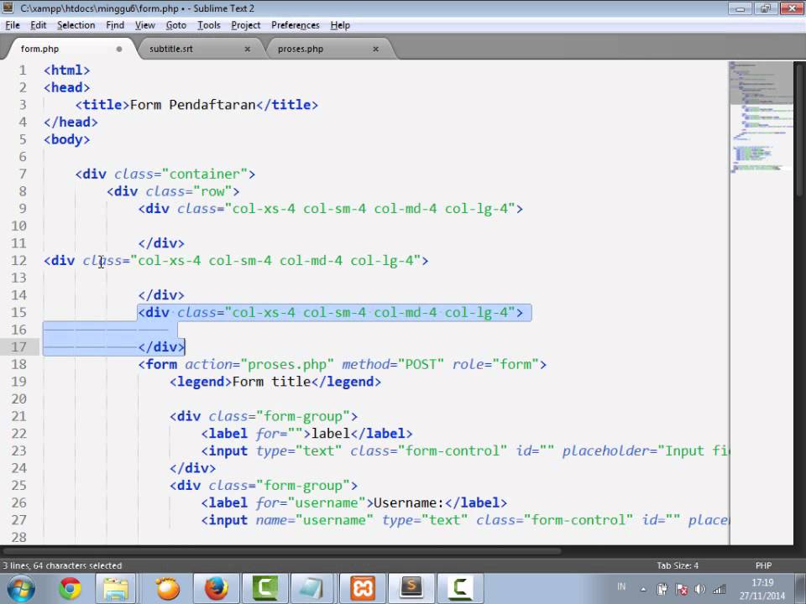
Task: Open the Tools menu
Action: pos(209,25)
